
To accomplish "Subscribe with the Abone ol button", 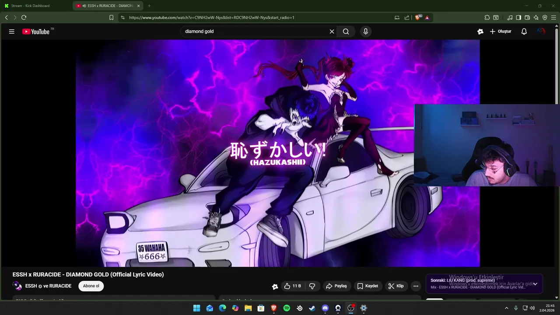I will (91, 286).
